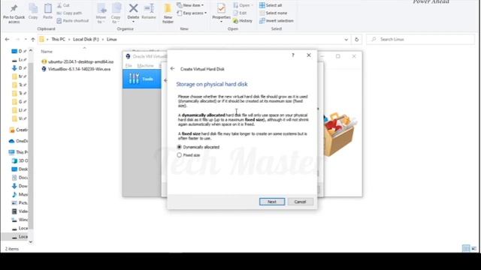Open Music in the navigation pane
This screenshot has height=270, width=481.
[x=20, y=194]
